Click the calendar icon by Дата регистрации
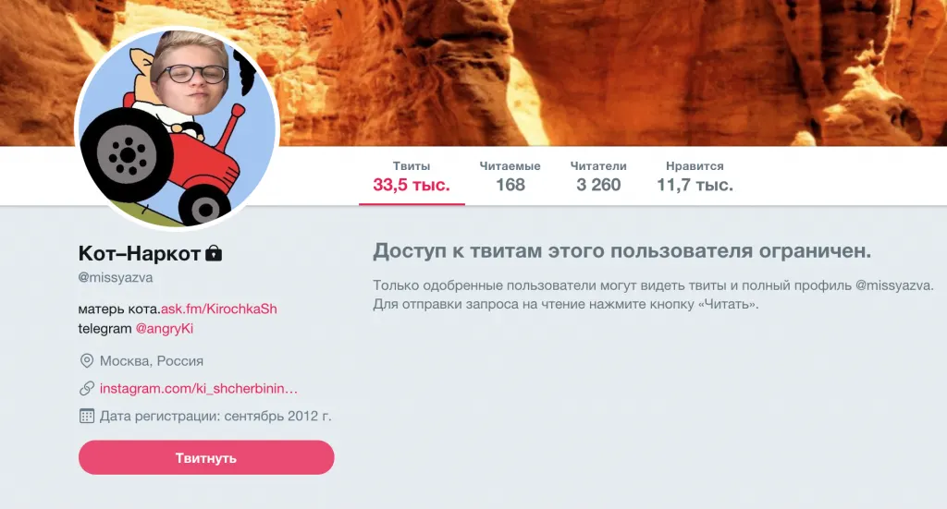 click(87, 416)
